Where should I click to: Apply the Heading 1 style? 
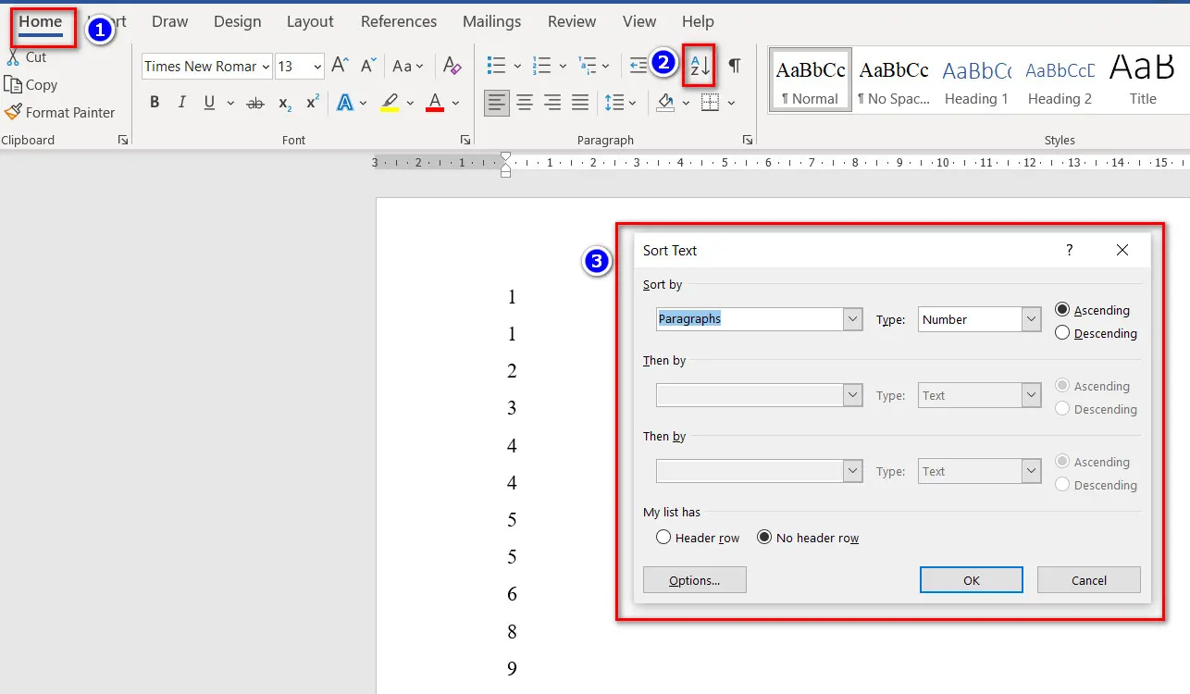click(976, 81)
